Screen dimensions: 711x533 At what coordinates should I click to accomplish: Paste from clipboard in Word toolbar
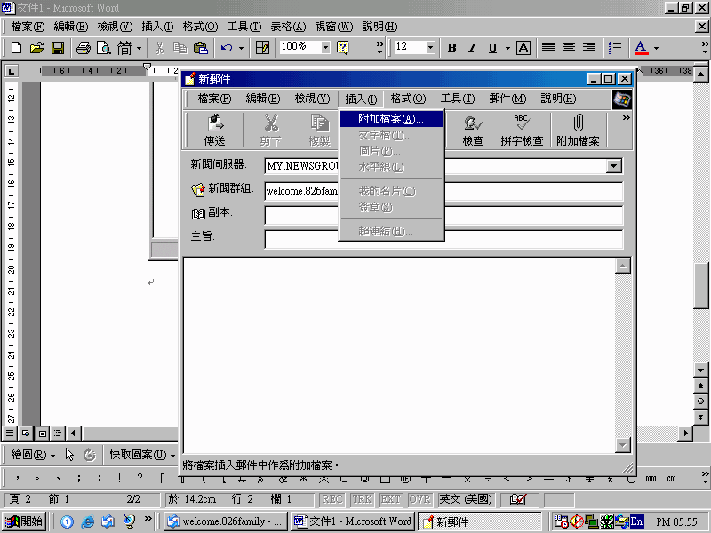point(201,48)
